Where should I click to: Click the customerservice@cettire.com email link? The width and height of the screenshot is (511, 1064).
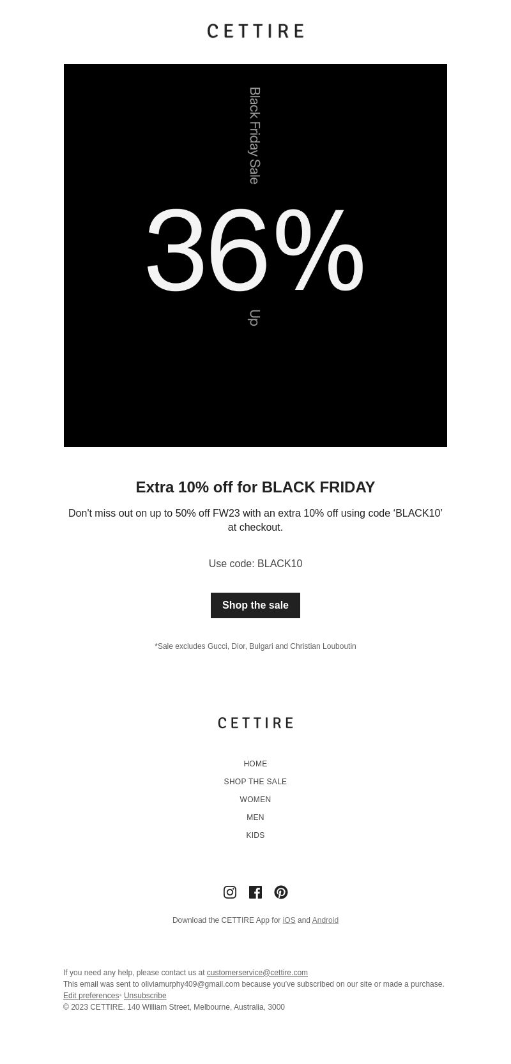[257, 973]
